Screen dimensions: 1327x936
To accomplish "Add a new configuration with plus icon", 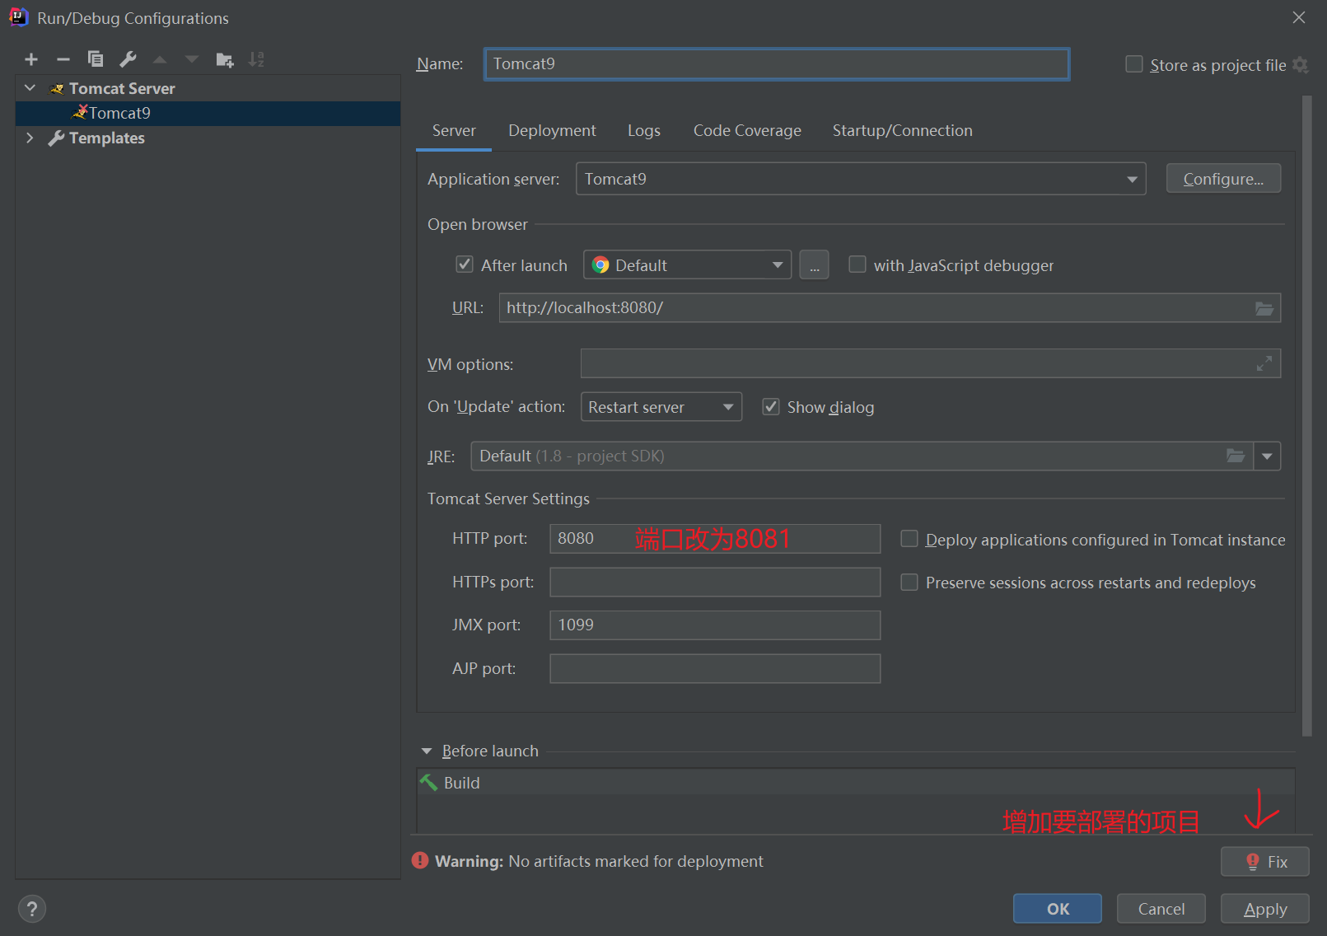I will pos(31,59).
